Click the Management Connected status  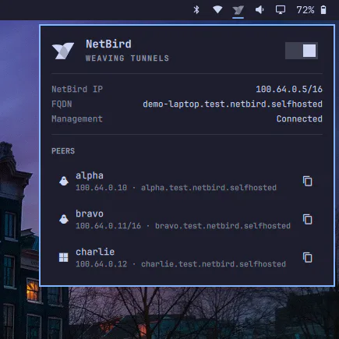pyautogui.click(x=299, y=119)
